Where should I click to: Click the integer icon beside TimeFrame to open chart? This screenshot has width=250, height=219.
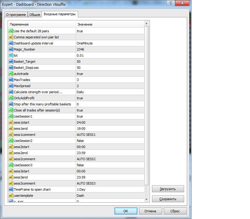click(x=11, y=189)
